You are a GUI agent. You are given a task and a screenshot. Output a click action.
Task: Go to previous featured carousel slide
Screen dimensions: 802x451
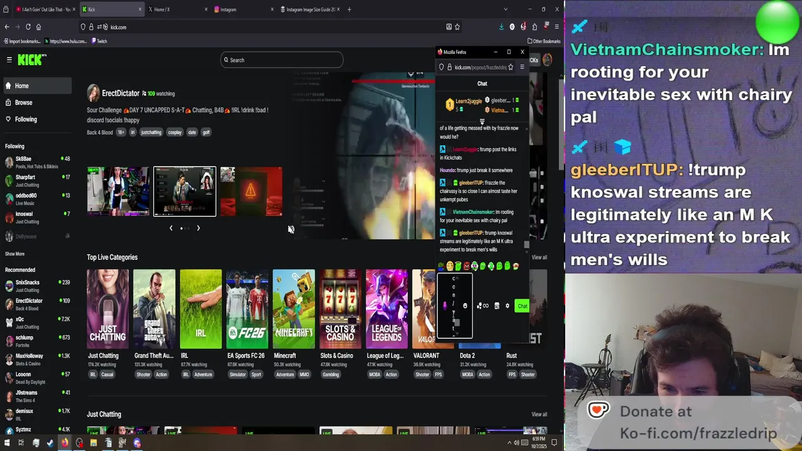pos(171,228)
